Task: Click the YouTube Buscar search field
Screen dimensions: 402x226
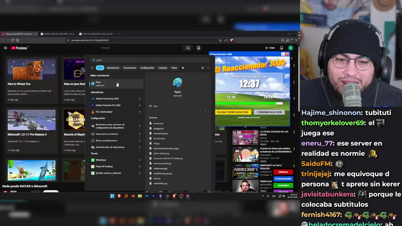Action: click(141, 48)
